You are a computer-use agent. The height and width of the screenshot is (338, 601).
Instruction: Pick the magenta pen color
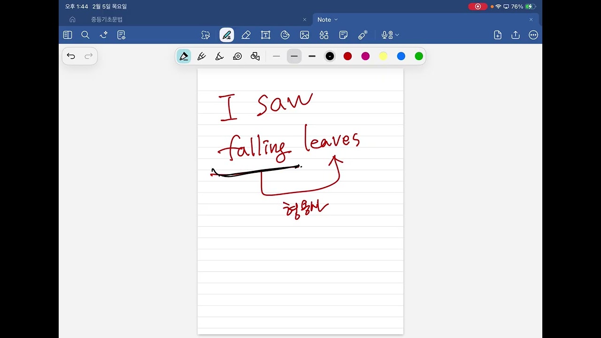(x=365, y=56)
